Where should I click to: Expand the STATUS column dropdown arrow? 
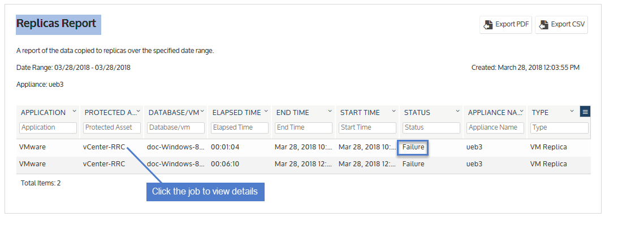click(x=457, y=111)
